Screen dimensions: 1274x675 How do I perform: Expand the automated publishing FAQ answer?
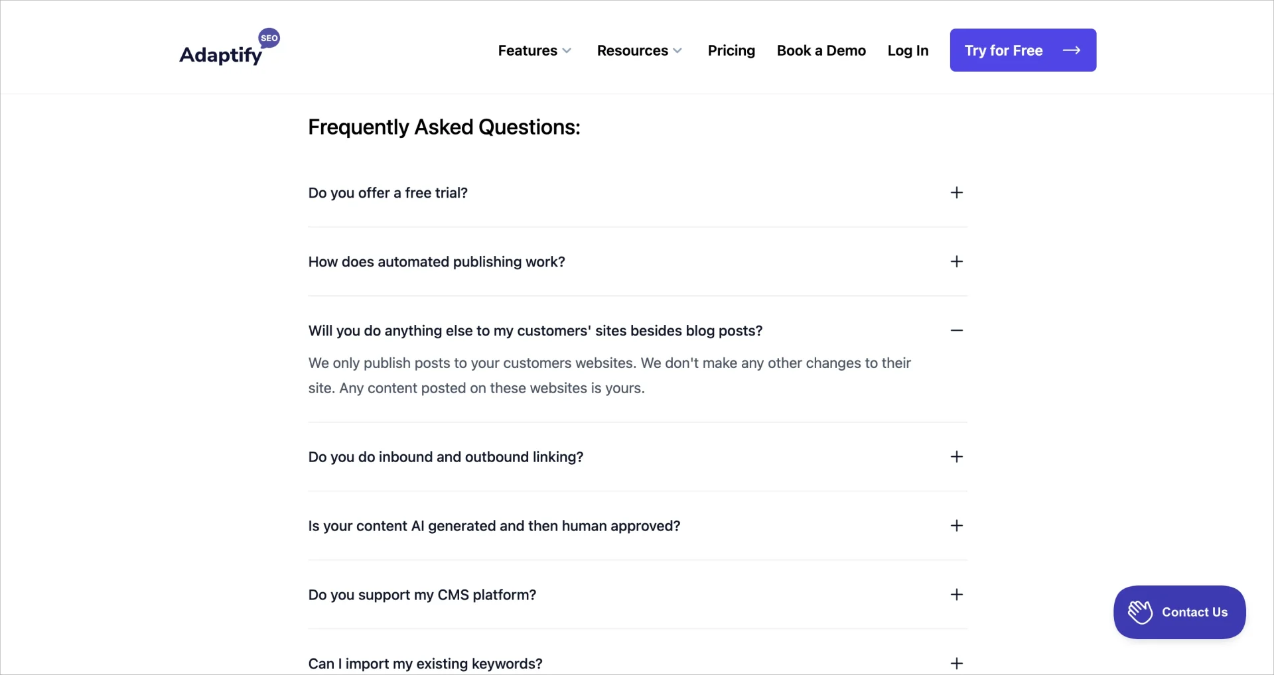point(436,261)
